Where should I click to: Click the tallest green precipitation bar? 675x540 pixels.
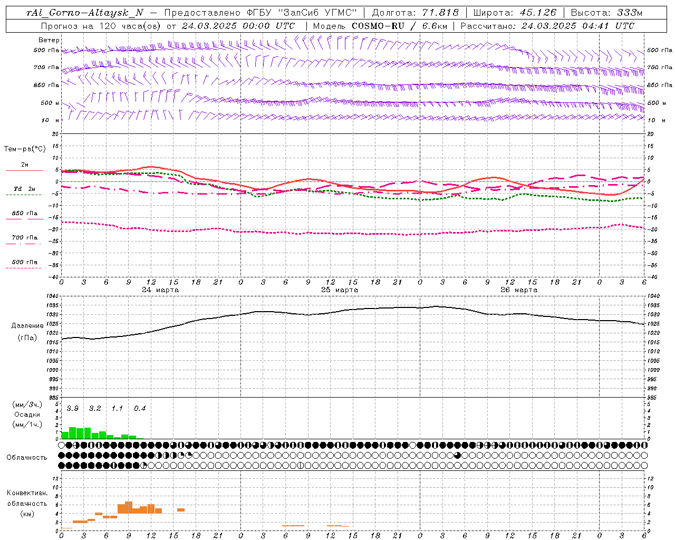(73, 433)
